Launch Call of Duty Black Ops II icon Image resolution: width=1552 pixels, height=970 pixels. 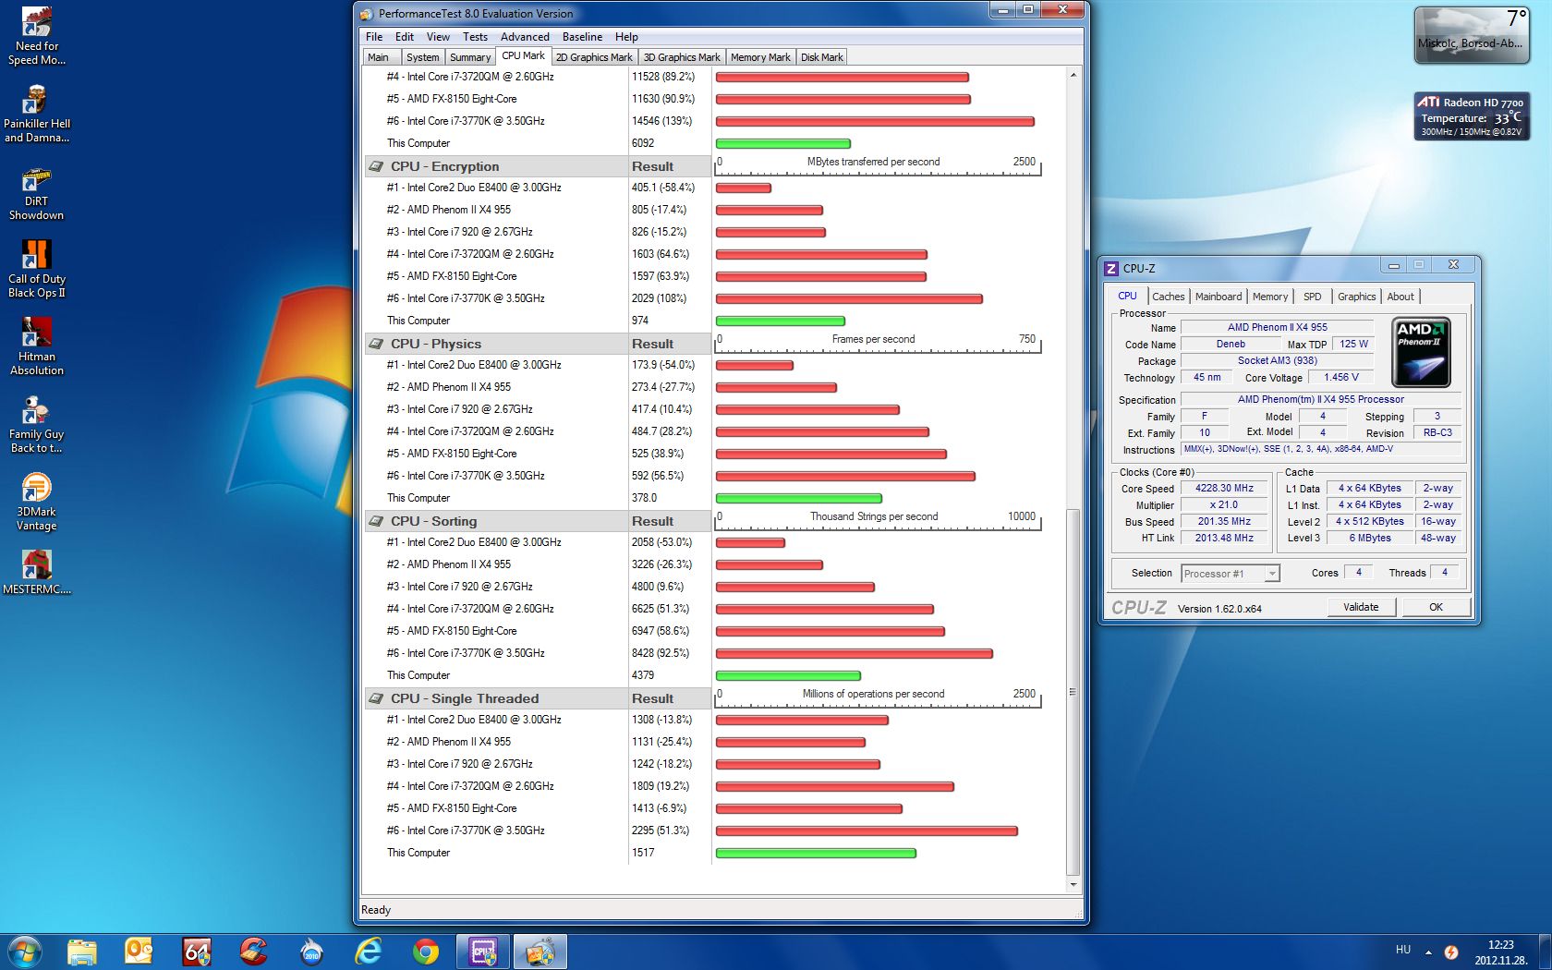[x=36, y=270]
